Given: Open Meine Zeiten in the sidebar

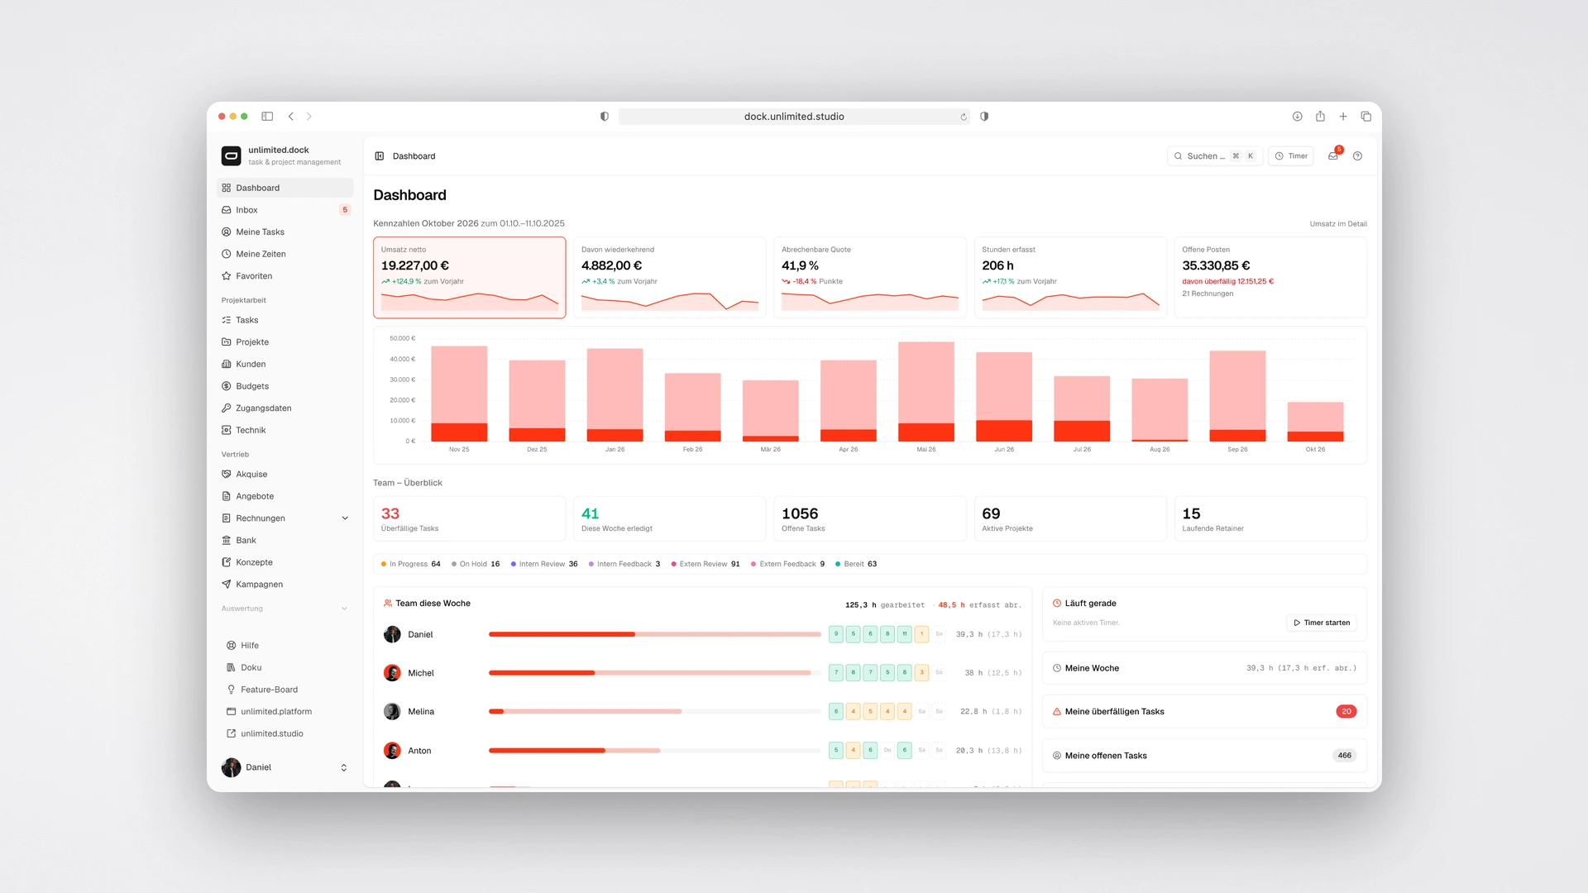Looking at the screenshot, I should pyautogui.click(x=285, y=254).
